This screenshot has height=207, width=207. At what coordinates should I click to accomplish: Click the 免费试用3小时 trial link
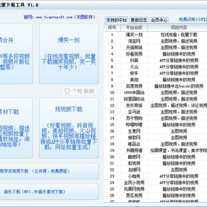(193, 20)
